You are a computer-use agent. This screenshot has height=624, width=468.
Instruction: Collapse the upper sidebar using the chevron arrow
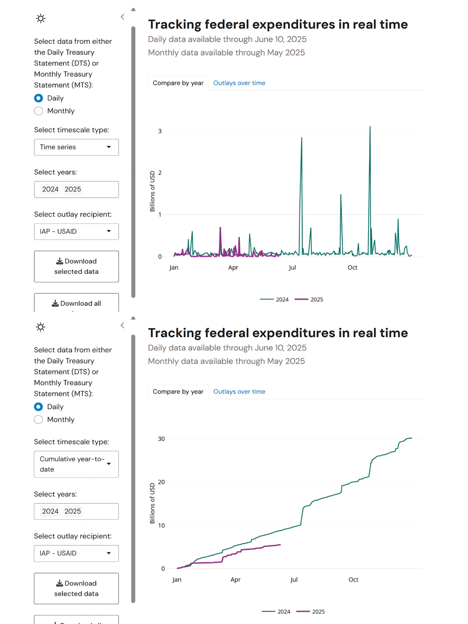point(122,17)
